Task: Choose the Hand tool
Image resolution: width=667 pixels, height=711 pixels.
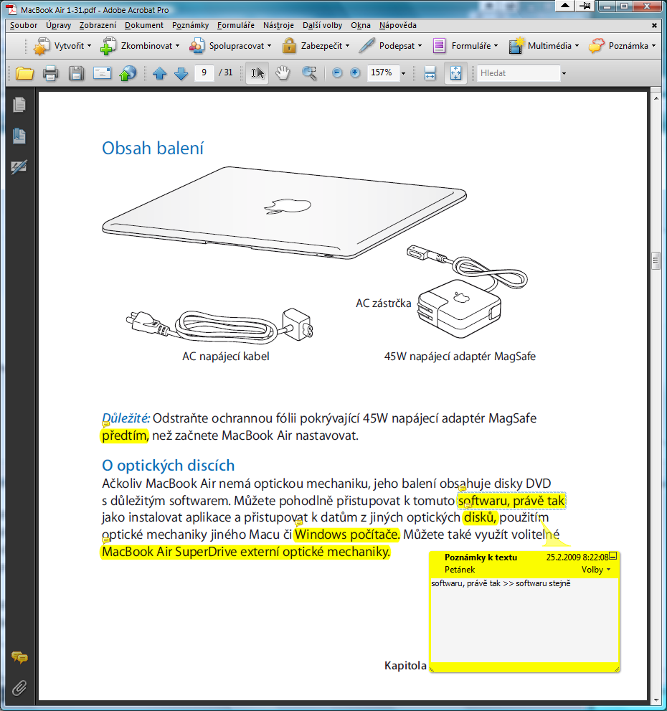Action: point(283,73)
